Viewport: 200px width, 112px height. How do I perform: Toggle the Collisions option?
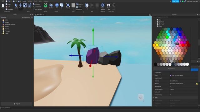(x=37, y=4)
